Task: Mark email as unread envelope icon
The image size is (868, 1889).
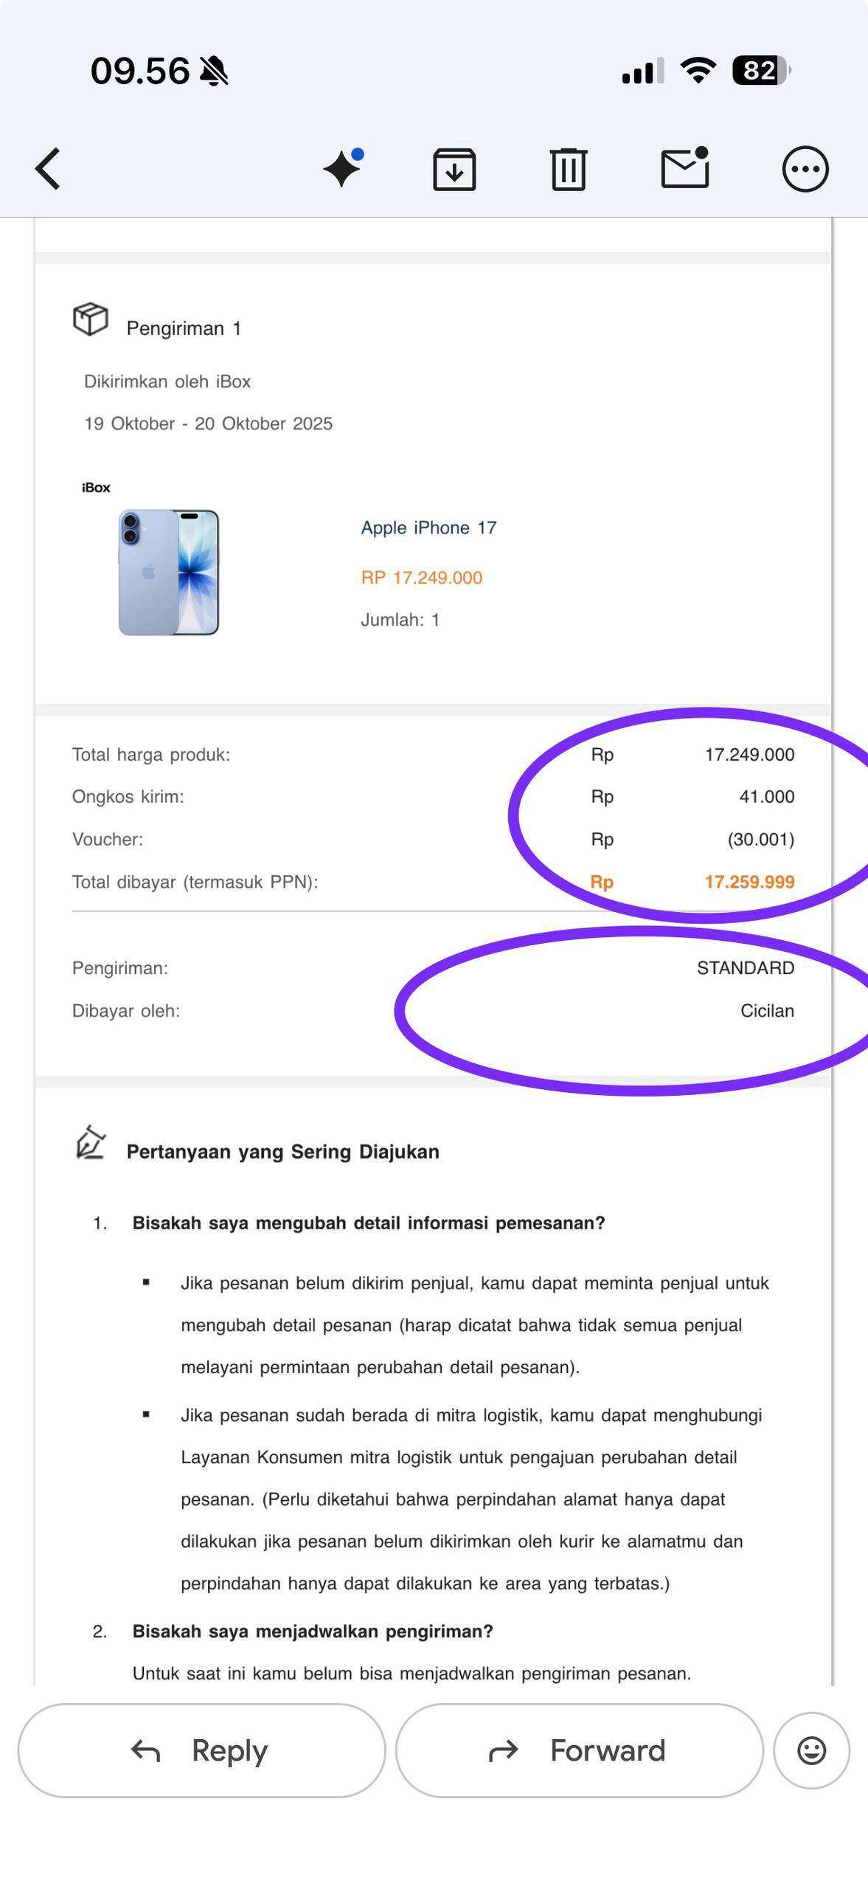Action: (x=685, y=168)
